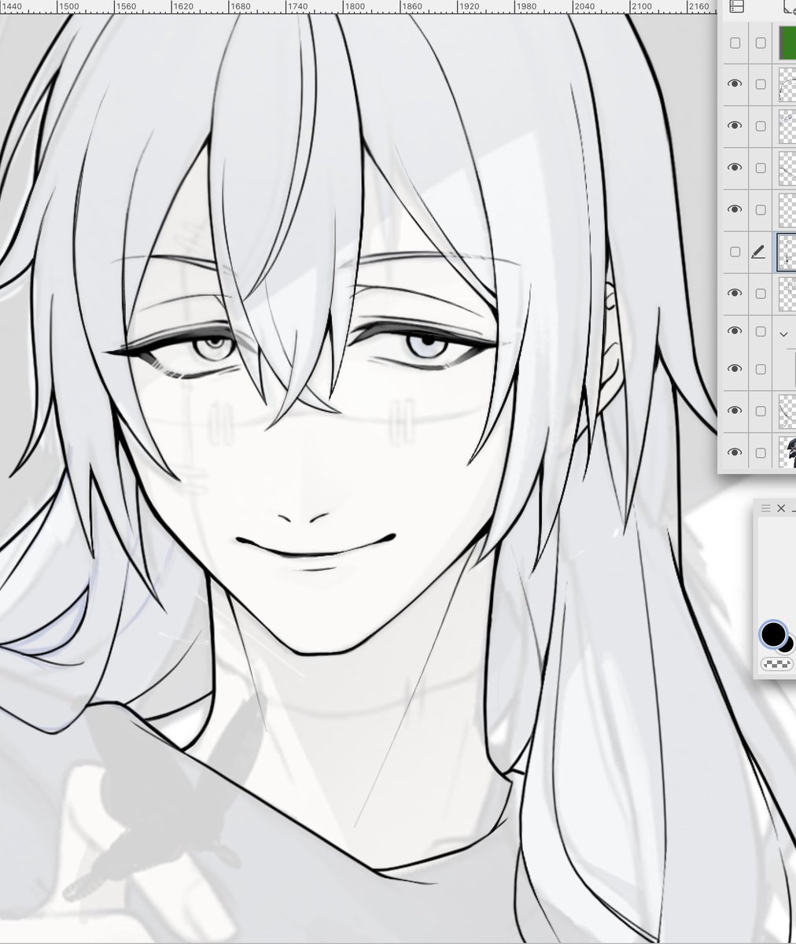
Task: Select the highlighted active layer thumbnail
Action: coord(787,252)
